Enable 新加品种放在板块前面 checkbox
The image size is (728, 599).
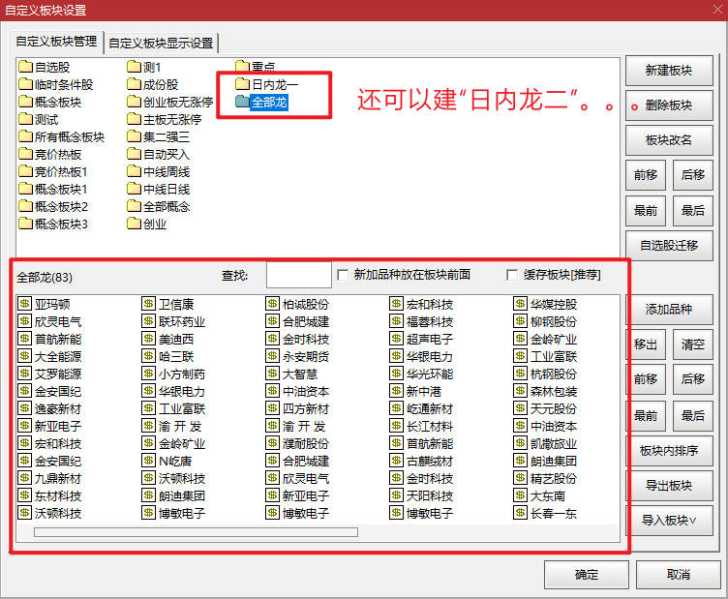pyautogui.click(x=343, y=275)
